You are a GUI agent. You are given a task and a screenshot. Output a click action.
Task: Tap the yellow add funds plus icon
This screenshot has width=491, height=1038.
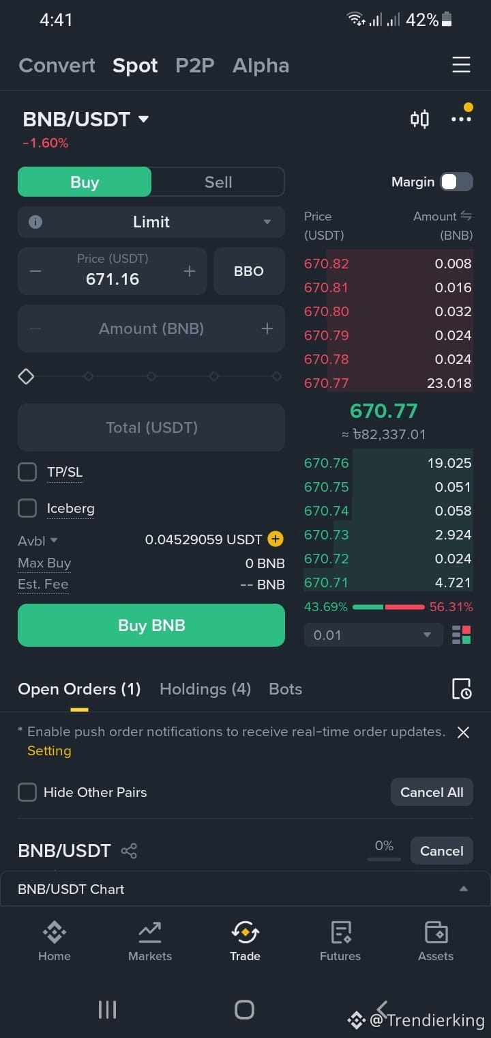[x=276, y=539]
